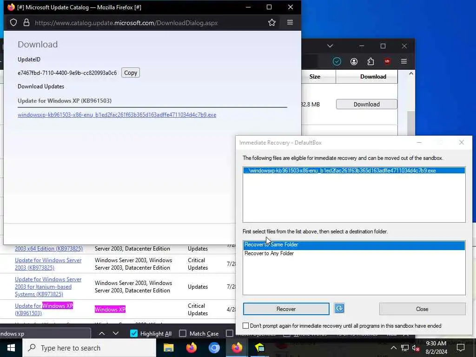Show hidden system tray icons
This screenshot has width=476, height=357.
(x=393, y=348)
